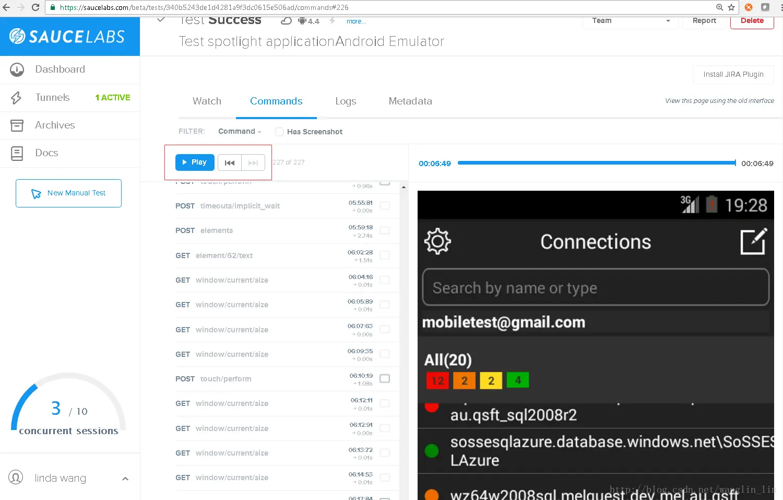
Task: Tap the red 12 status swatch
Action: click(x=437, y=380)
